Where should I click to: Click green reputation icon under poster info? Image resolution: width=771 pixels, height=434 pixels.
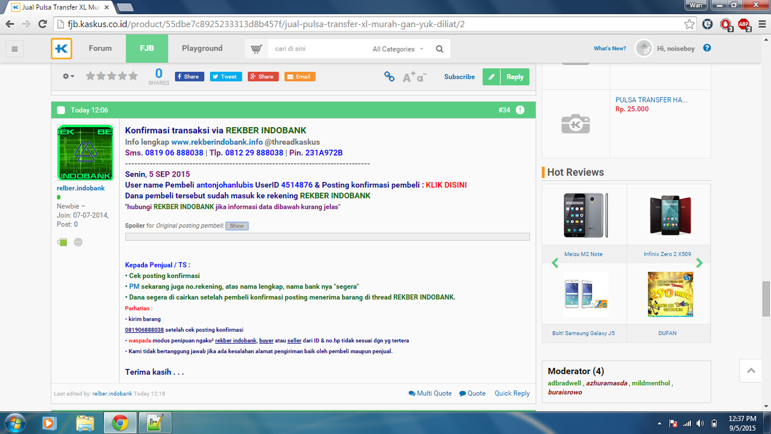(62, 242)
